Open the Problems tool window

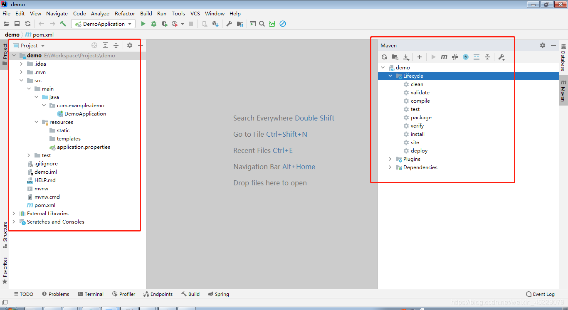[55, 294]
